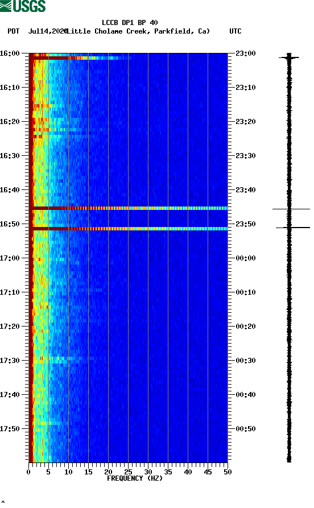Click the seismogram spike near 23:00 UTC
The image size is (314, 508).
coord(289,57)
